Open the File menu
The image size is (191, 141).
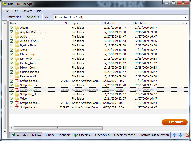click(x=6, y=11)
